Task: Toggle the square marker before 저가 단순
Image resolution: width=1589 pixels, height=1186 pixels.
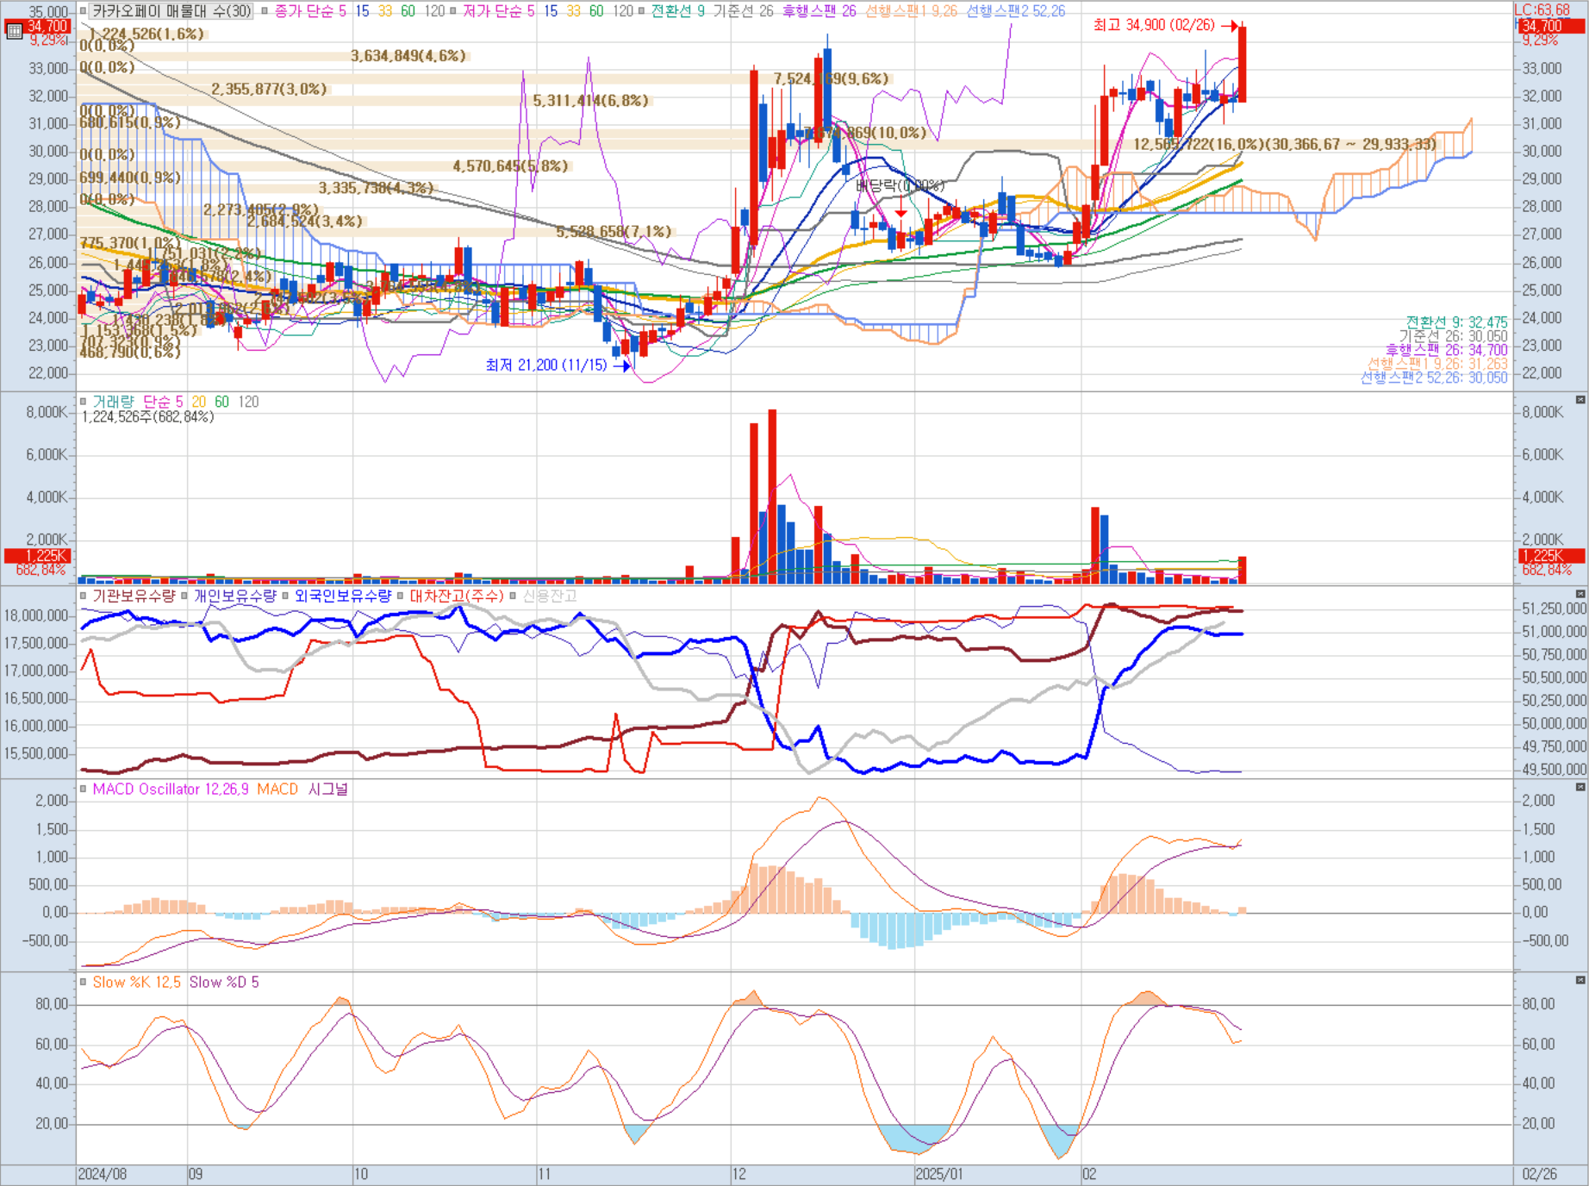Action: coord(453,11)
